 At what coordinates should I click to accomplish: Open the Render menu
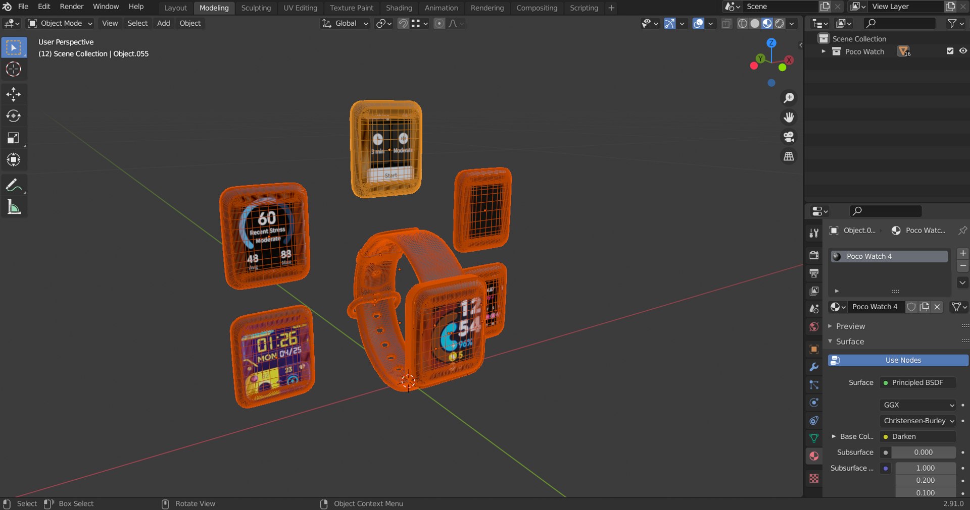[72, 7]
